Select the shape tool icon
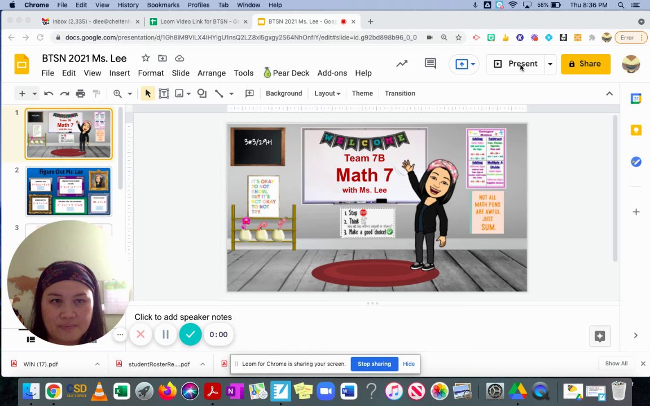The width and height of the screenshot is (650, 406). pos(201,94)
